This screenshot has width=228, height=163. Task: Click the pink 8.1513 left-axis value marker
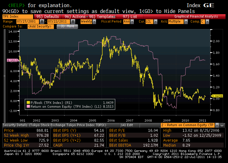click(x=13, y=60)
